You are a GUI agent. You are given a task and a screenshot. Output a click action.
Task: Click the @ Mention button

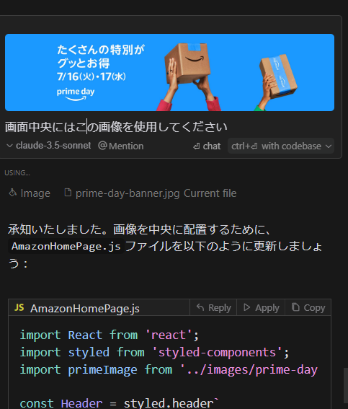point(121,146)
